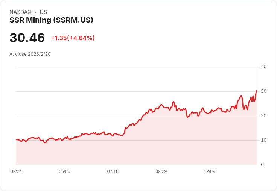The width and height of the screenshot is (277, 191).
Task: Select the 02/24 date axis label
Action: click(16, 171)
